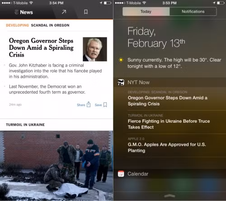
Task: Tap the NYT Now widget app icon
Action: pyautogui.click(x=121, y=82)
